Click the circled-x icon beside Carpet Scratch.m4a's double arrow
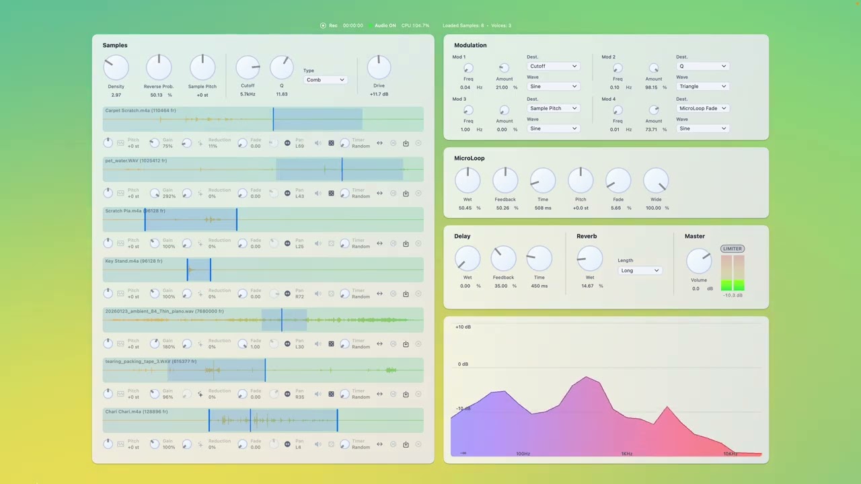 [x=394, y=143]
